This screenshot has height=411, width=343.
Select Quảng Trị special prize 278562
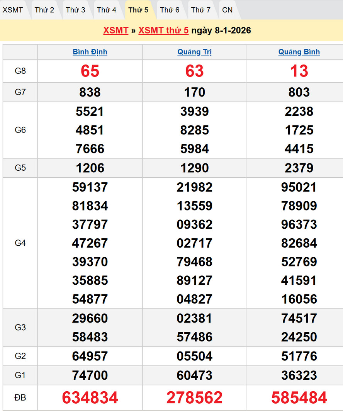coord(195,397)
